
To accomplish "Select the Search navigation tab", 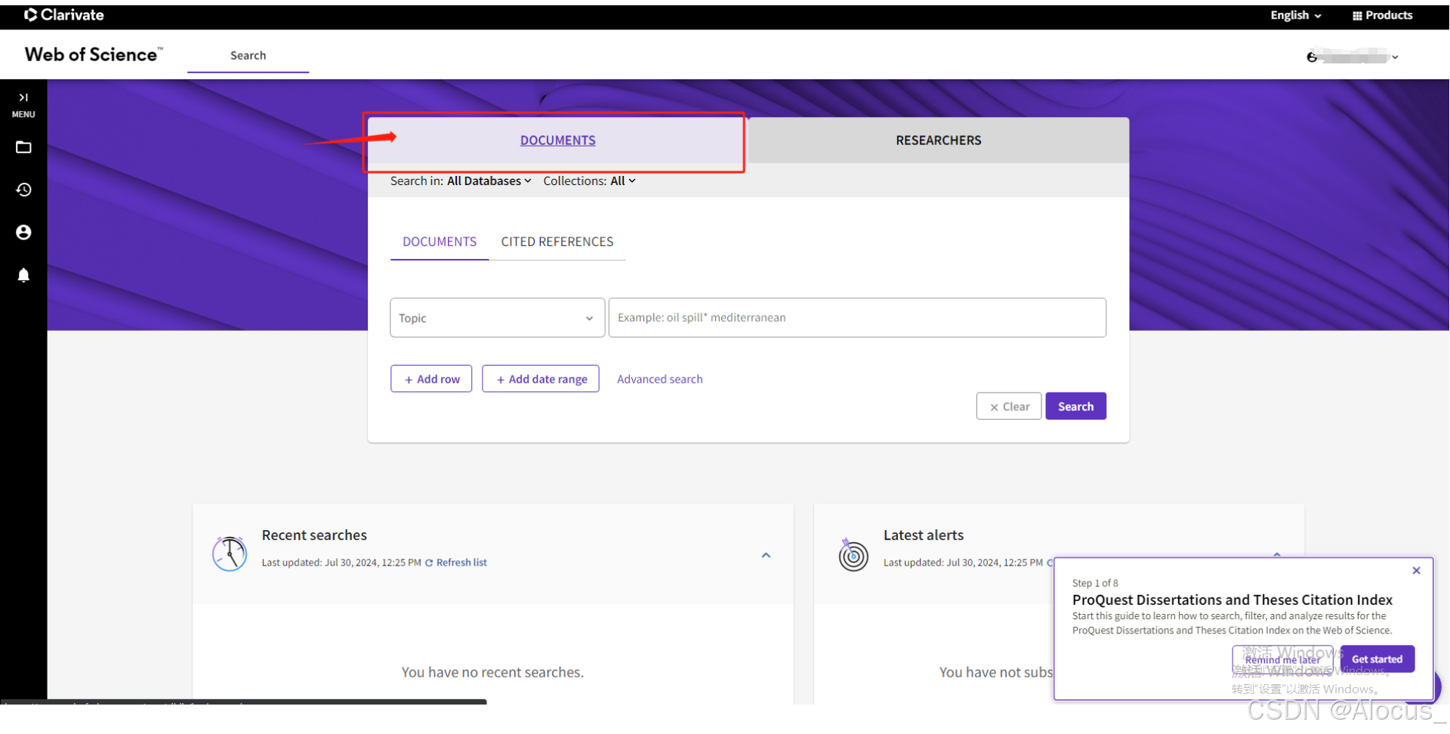I will point(248,55).
